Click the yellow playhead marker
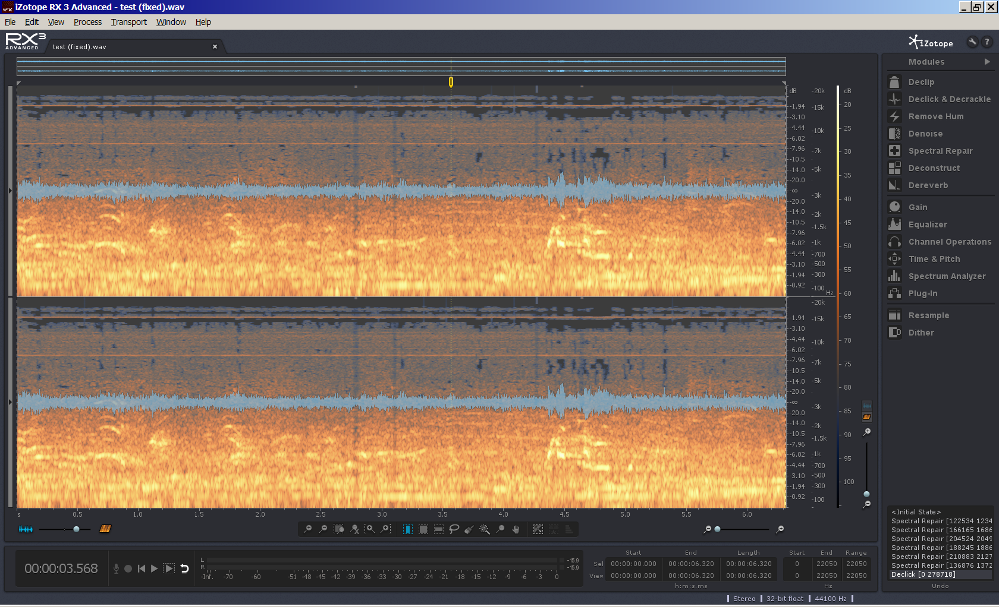The height and width of the screenshot is (607, 999). [x=451, y=82]
